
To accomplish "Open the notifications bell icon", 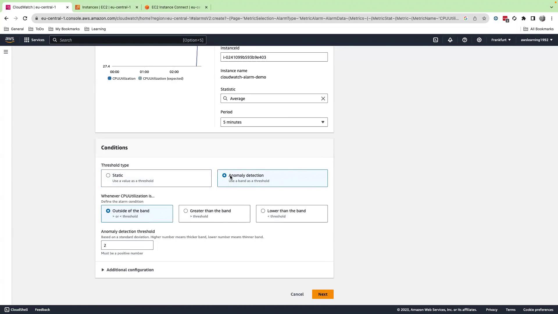I will 450,40.
